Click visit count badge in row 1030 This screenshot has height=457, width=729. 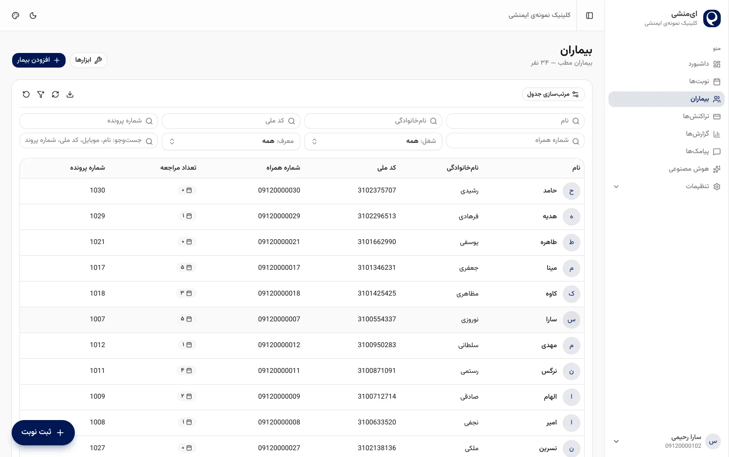(x=187, y=191)
